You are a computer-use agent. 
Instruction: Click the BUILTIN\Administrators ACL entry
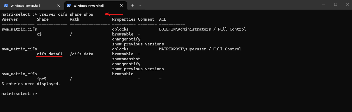[203, 29]
